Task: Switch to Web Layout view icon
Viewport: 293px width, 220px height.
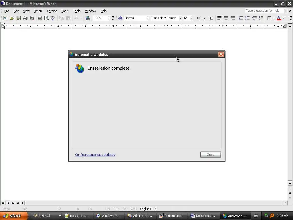Action: 8,203
